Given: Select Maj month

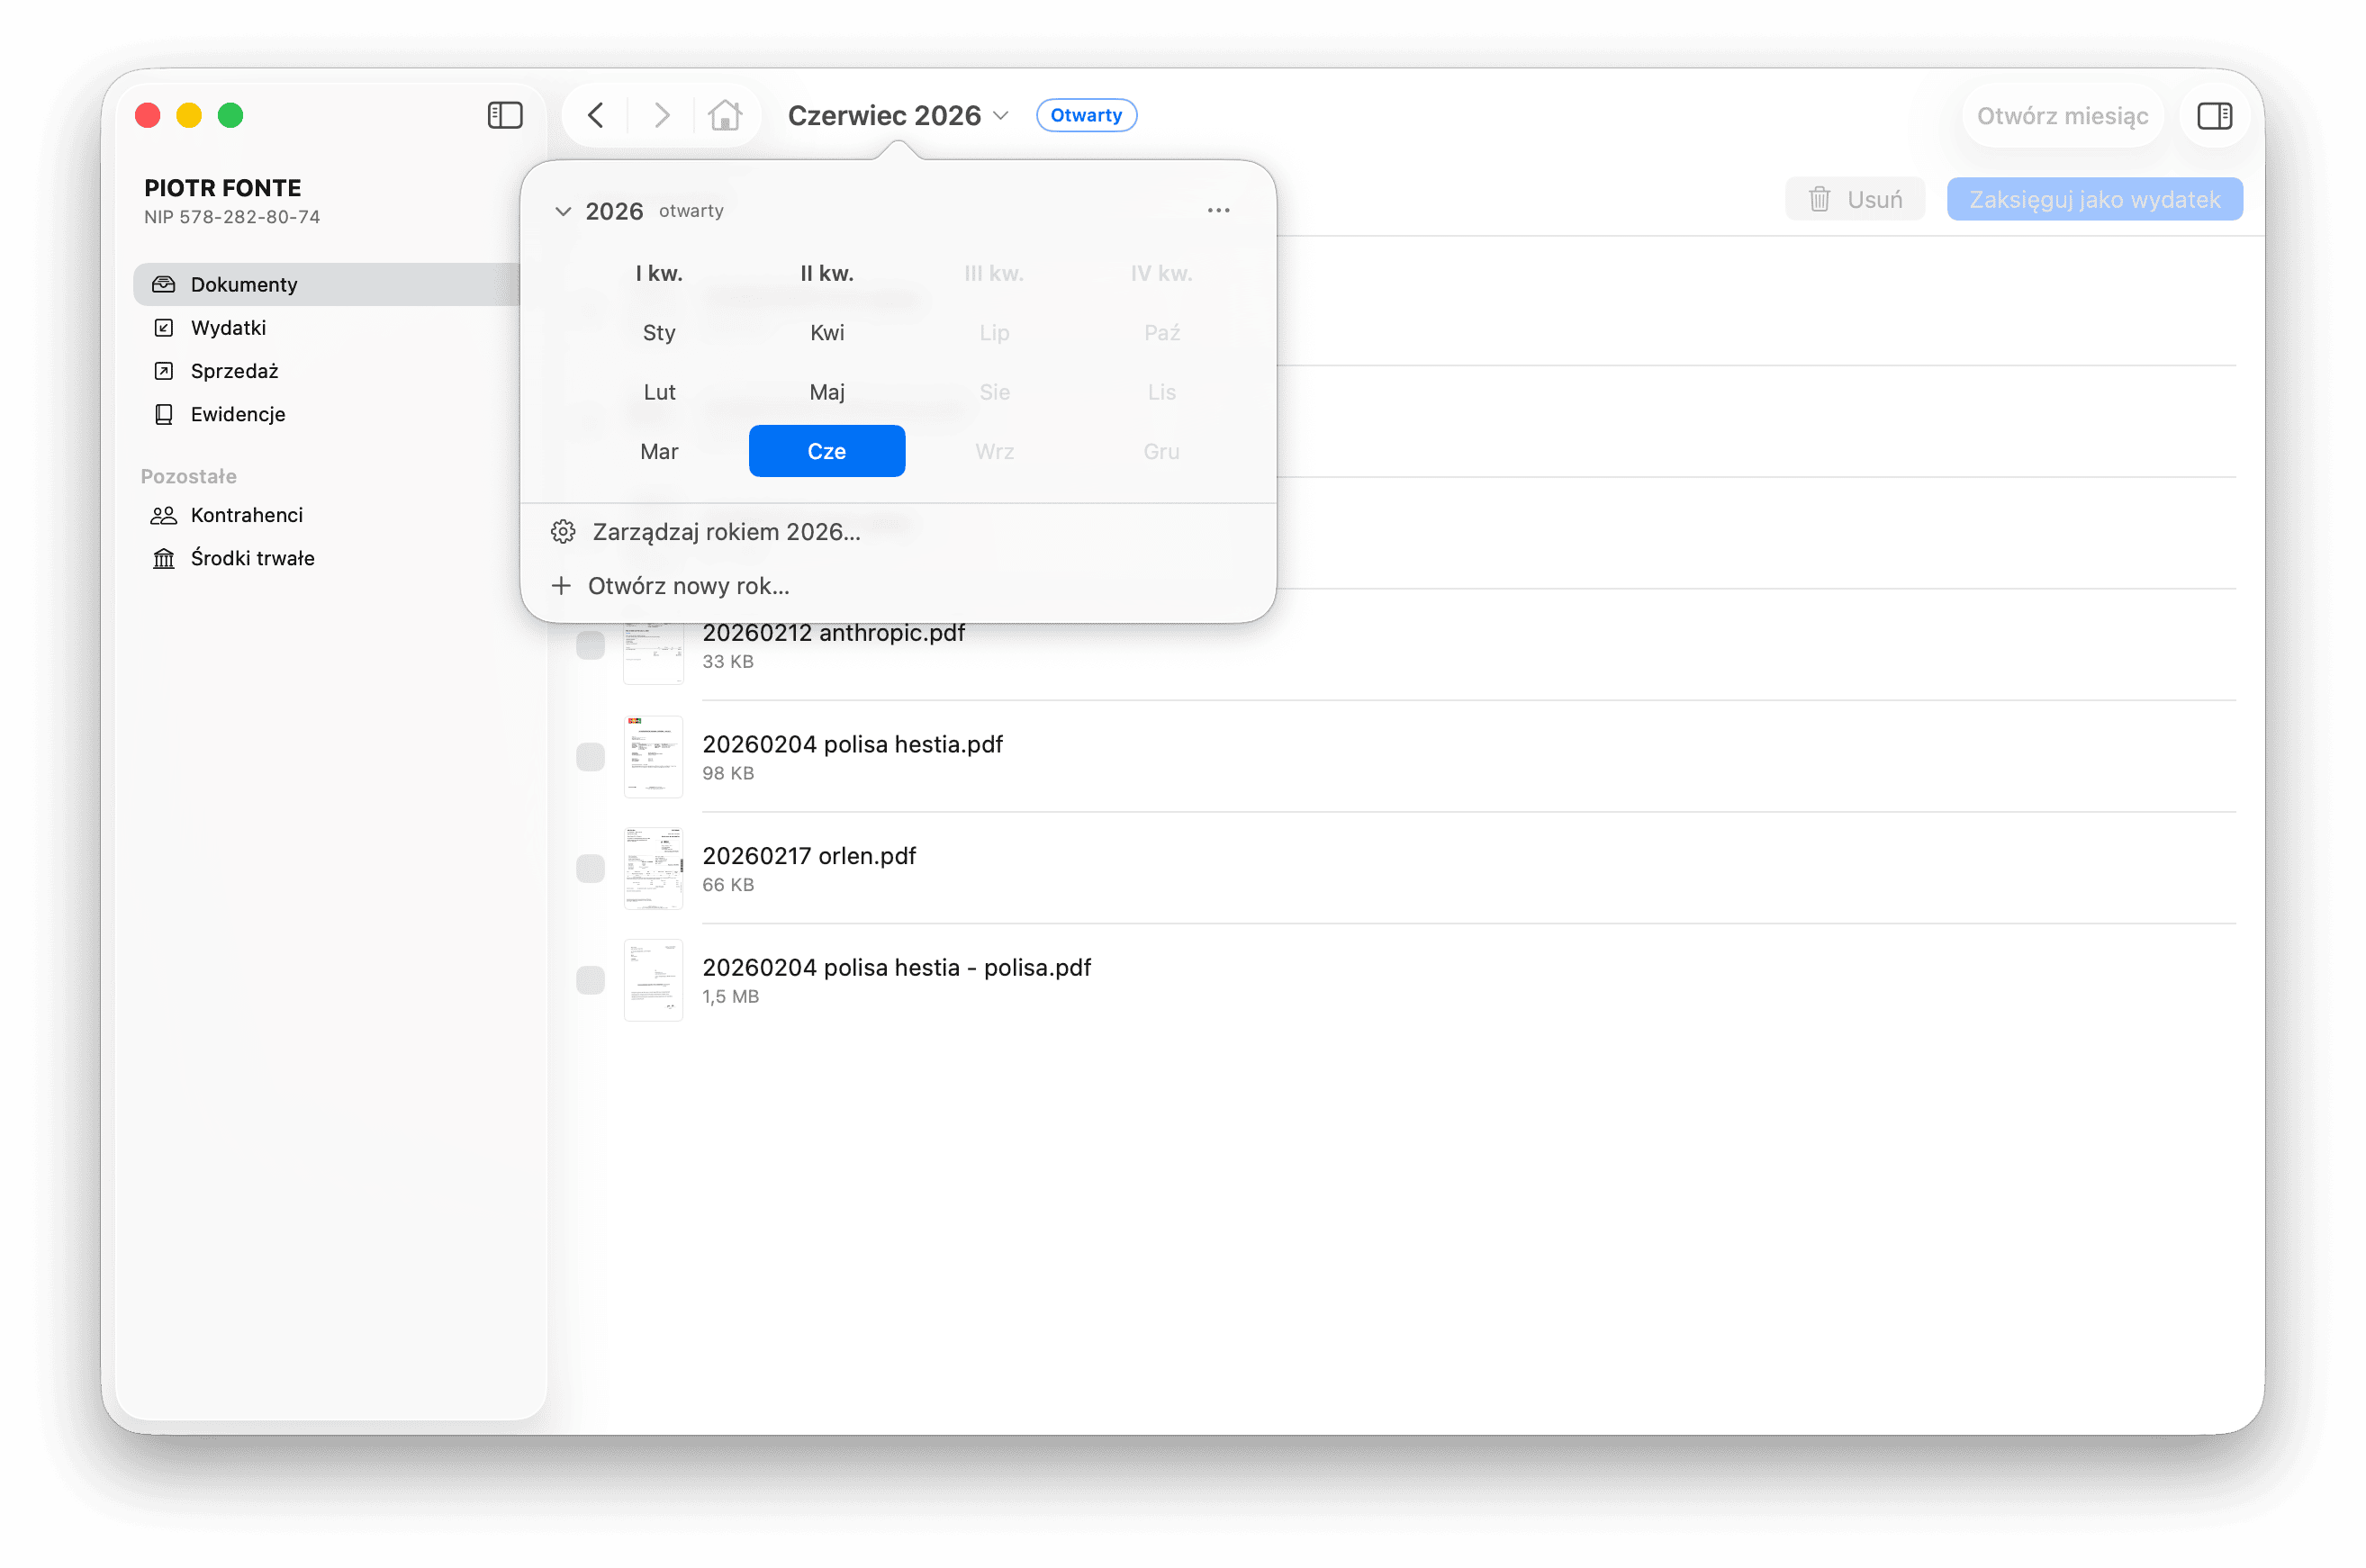Looking at the screenshot, I should [827, 392].
